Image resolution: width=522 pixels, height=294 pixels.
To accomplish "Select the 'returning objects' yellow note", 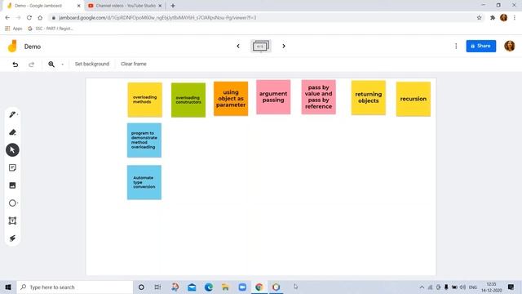I will pos(368,98).
